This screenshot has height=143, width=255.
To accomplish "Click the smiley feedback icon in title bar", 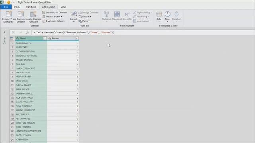I will click(x=8, y=2).
